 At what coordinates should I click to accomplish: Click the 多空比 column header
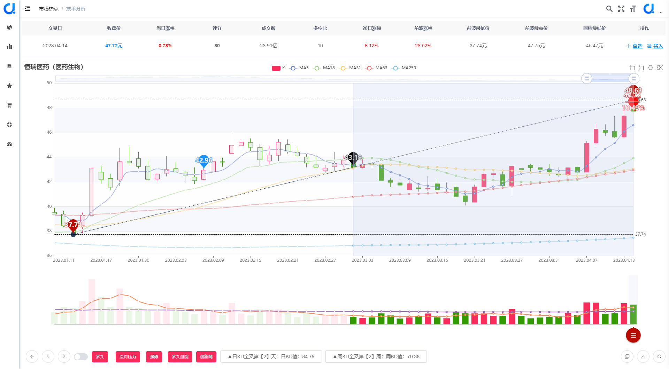320,28
